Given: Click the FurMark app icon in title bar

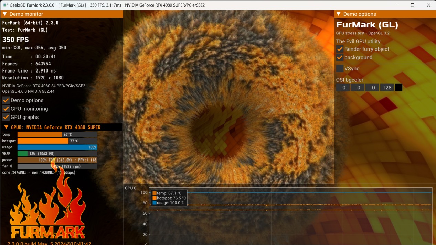Looking at the screenshot, I should 5,5.
